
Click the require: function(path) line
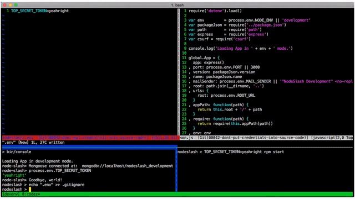pyautogui.click(x=219, y=119)
